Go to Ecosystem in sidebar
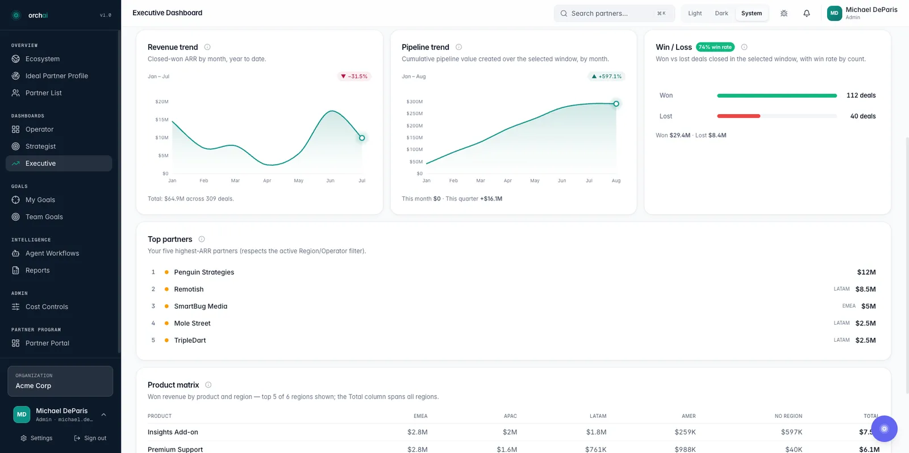Screen dimensions: 909x453 coord(59,59)
